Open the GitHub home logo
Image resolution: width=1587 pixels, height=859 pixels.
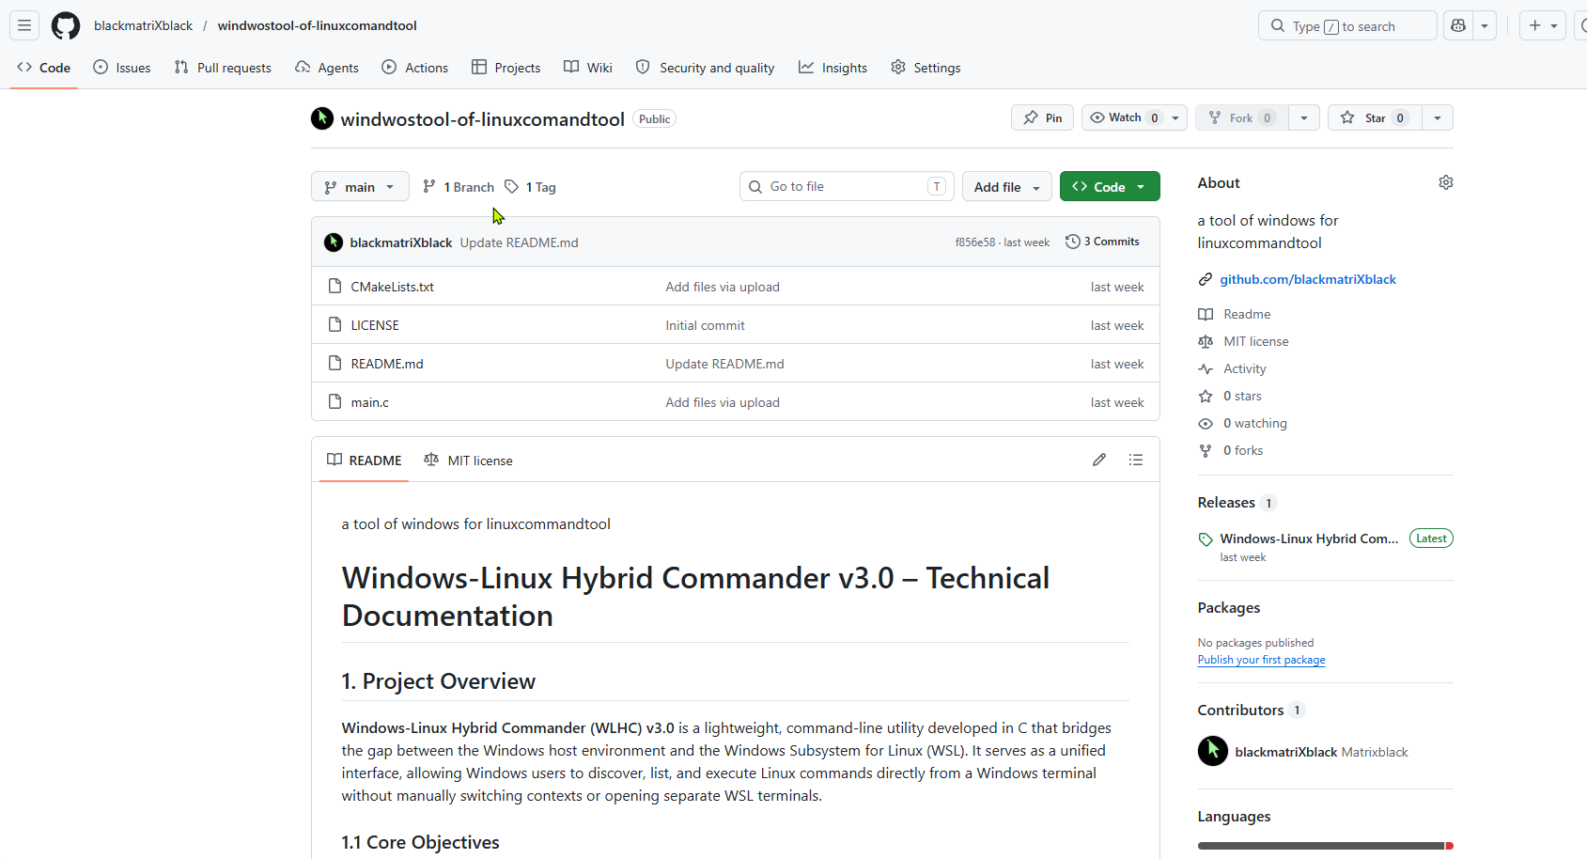click(x=66, y=25)
